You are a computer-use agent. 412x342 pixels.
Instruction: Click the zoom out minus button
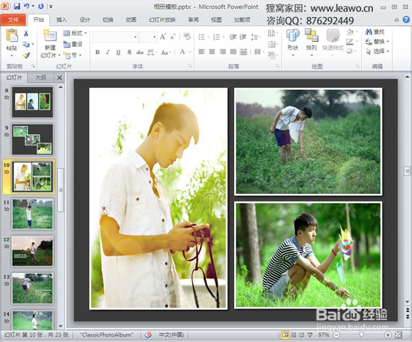(x=336, y=334)
